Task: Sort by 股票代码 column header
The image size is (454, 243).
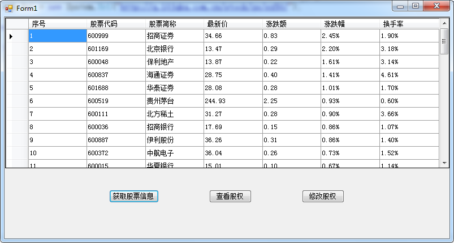Action: tap(116, 24)
